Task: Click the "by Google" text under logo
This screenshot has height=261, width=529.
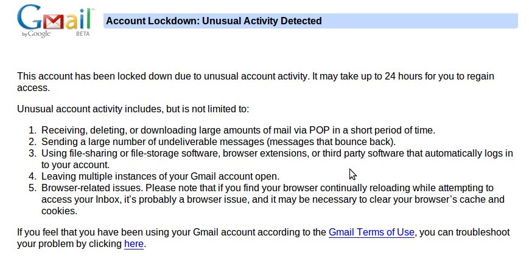Action: pos(36,34)
